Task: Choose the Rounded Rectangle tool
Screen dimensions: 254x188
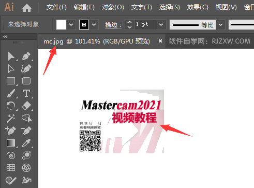Action: point(26,81)
